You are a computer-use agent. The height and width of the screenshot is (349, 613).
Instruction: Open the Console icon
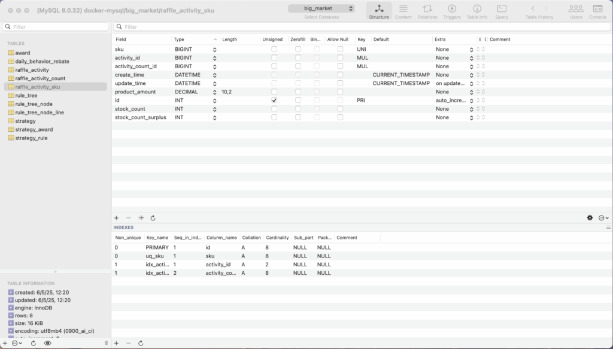point(597,11)
